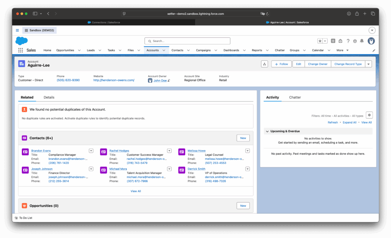The image size is (391, 238).
Task: Click the Brandon Evans contact icon
Action: [x=25, y=152]
